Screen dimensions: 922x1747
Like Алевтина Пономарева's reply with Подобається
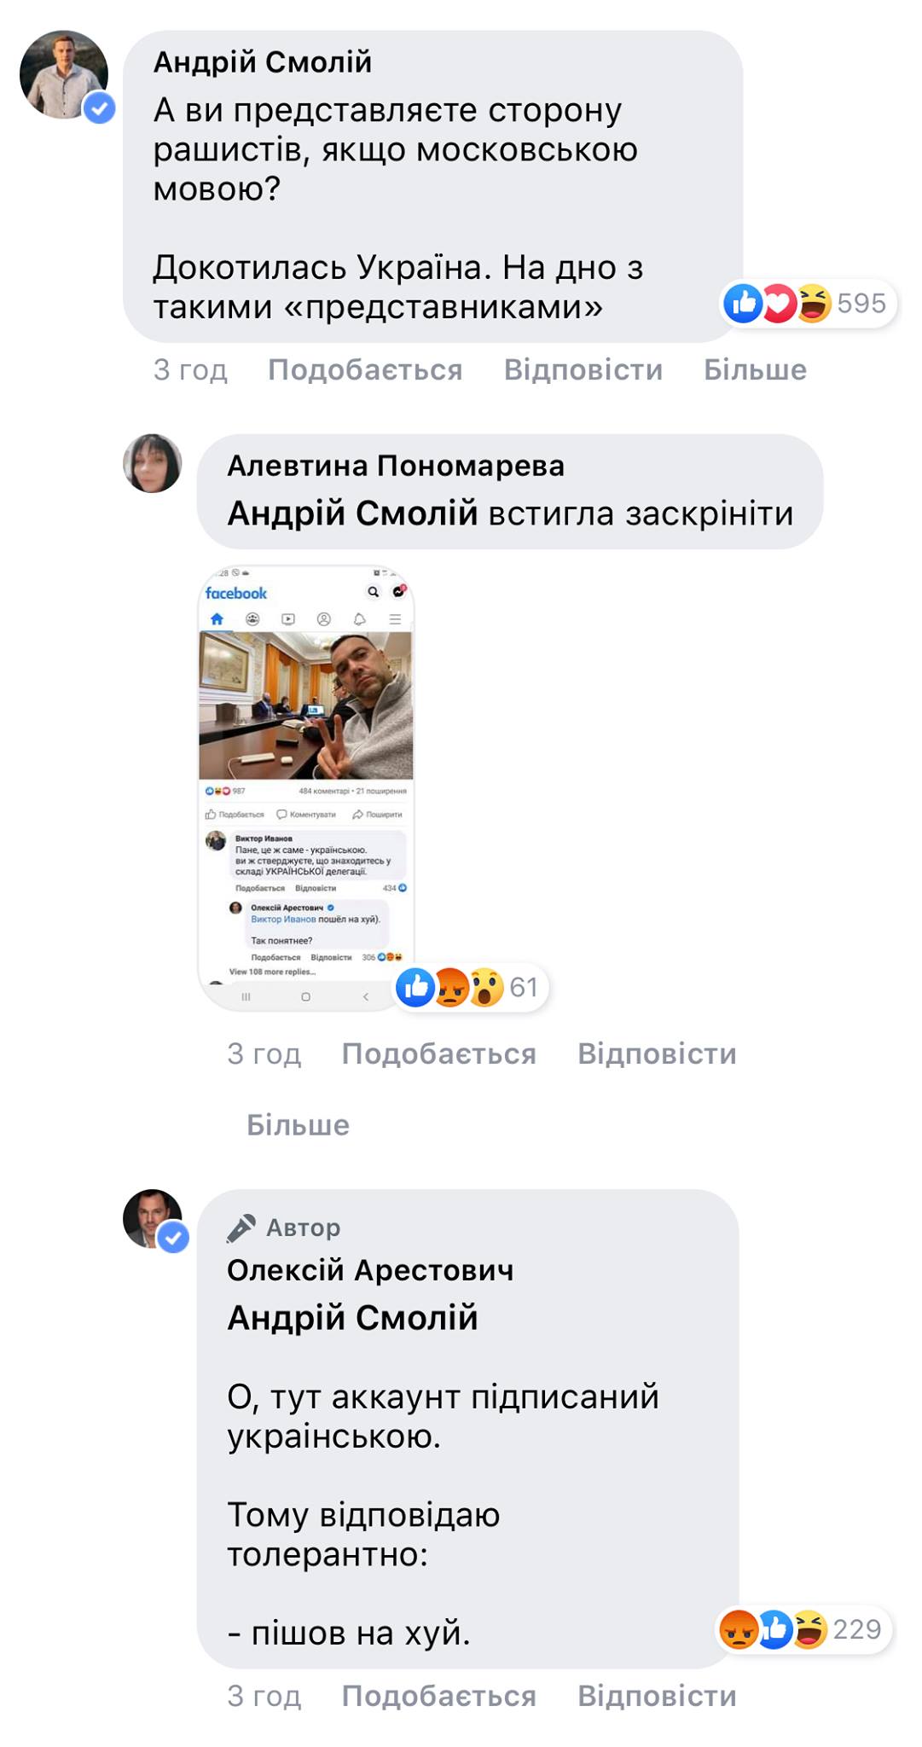tap(439, 1054)
